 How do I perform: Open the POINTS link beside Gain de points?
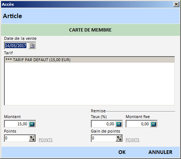click(132, 140)
